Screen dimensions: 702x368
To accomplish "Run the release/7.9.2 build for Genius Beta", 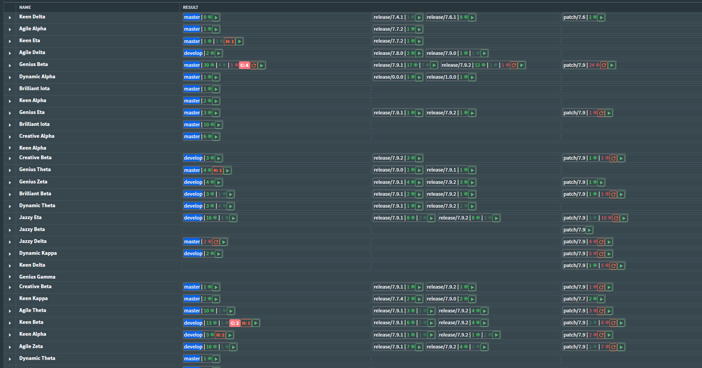I will pos(522,65).
